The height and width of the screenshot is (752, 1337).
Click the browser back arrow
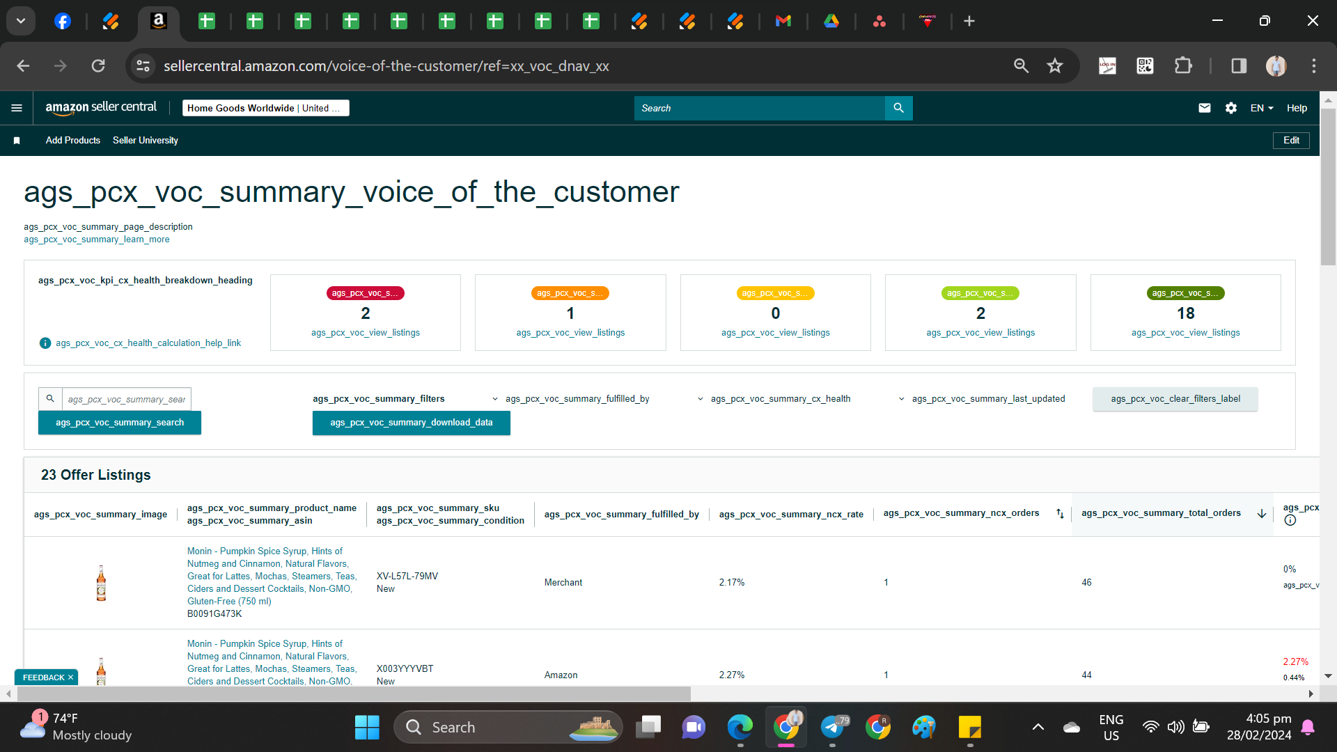[x=23, y=66]
